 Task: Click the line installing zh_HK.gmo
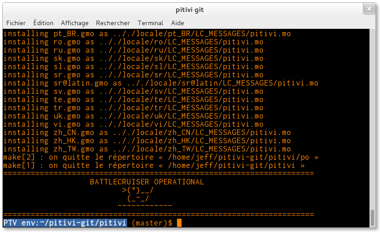pos(147,141)
